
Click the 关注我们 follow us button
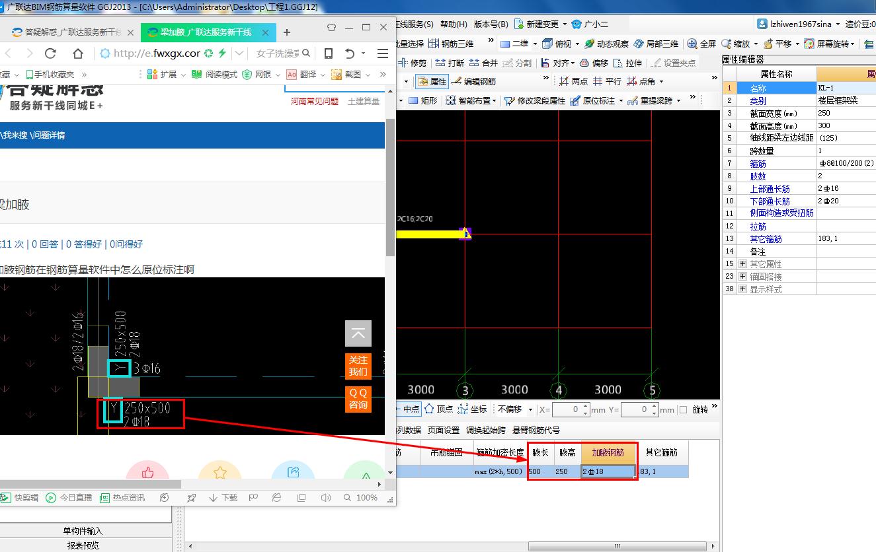(x=358, y=366)
